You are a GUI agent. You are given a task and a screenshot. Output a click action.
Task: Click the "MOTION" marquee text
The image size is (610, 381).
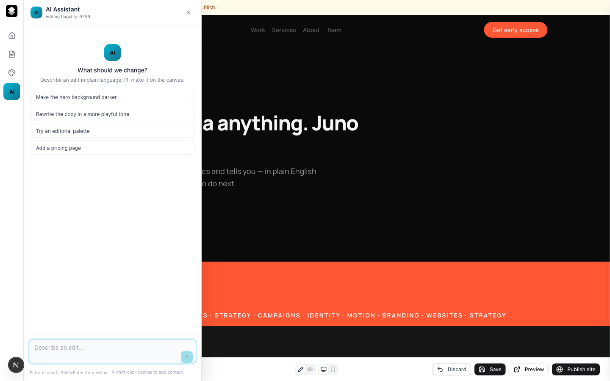[x=361, y=315]
